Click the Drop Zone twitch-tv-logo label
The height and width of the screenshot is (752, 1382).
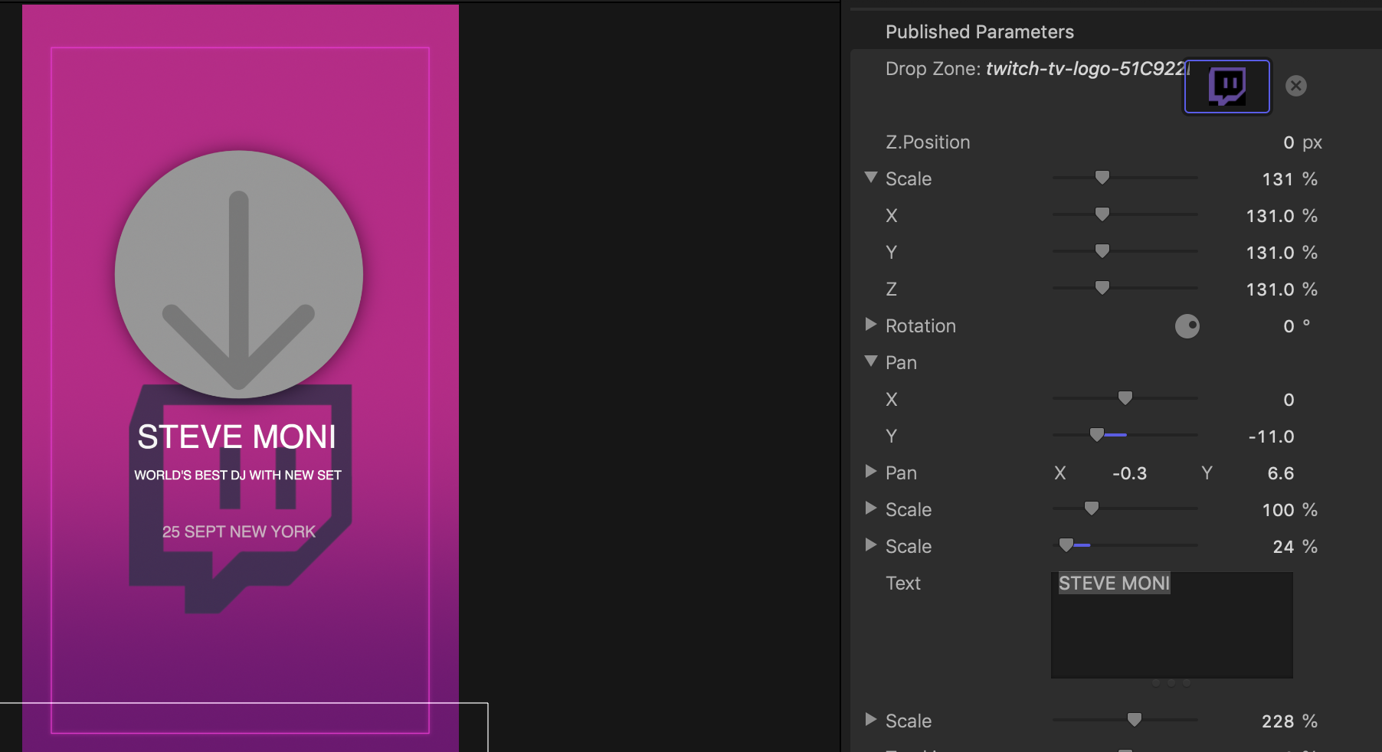[x=1036, y=69]
